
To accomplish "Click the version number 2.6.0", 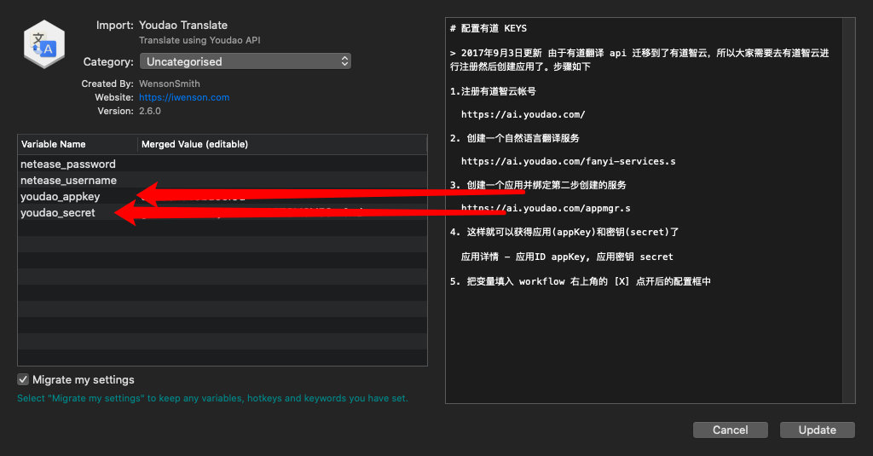I will [x=150, y=111].
